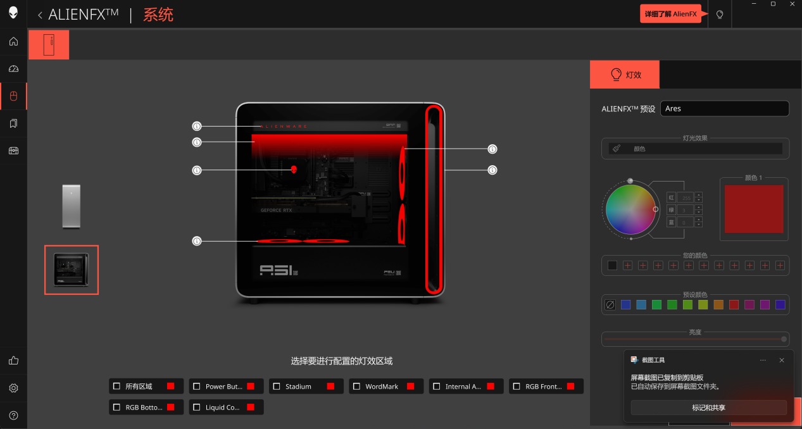Check the 所有区域 checkbox
The height and width of the screenshot is (429, 802).
pos(116,386)
